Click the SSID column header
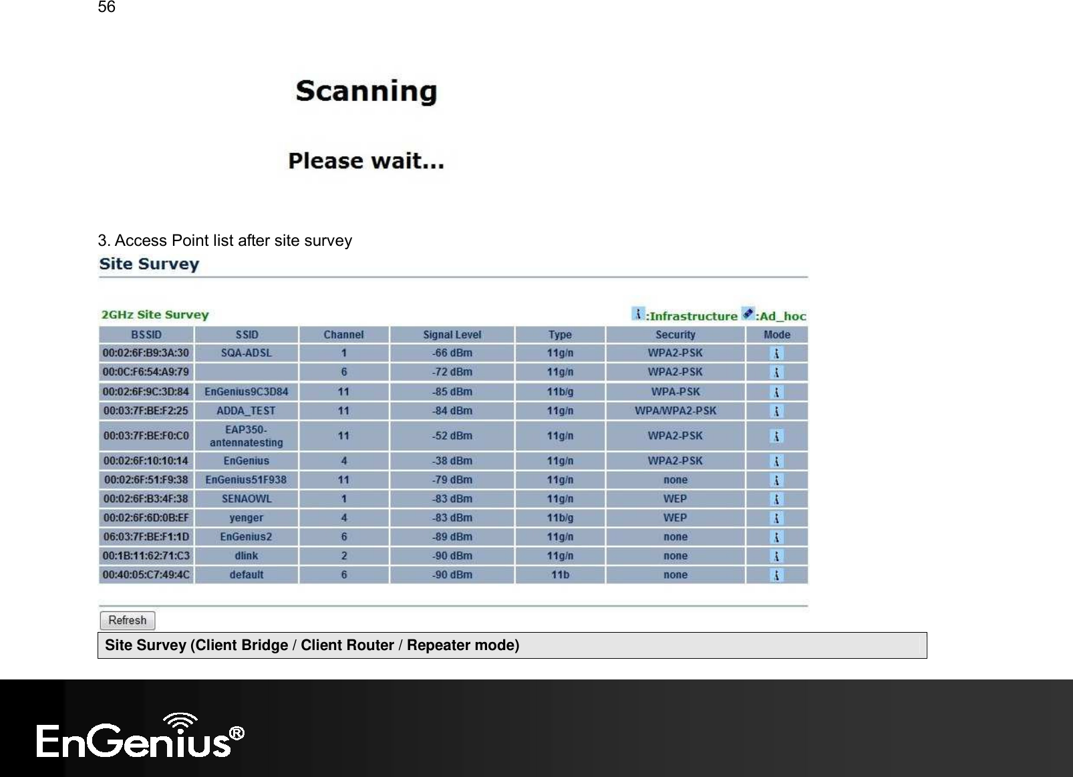Screen dimensions: 1073x777 247,335
